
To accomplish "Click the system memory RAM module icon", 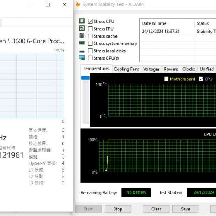I will click(82, 43).
